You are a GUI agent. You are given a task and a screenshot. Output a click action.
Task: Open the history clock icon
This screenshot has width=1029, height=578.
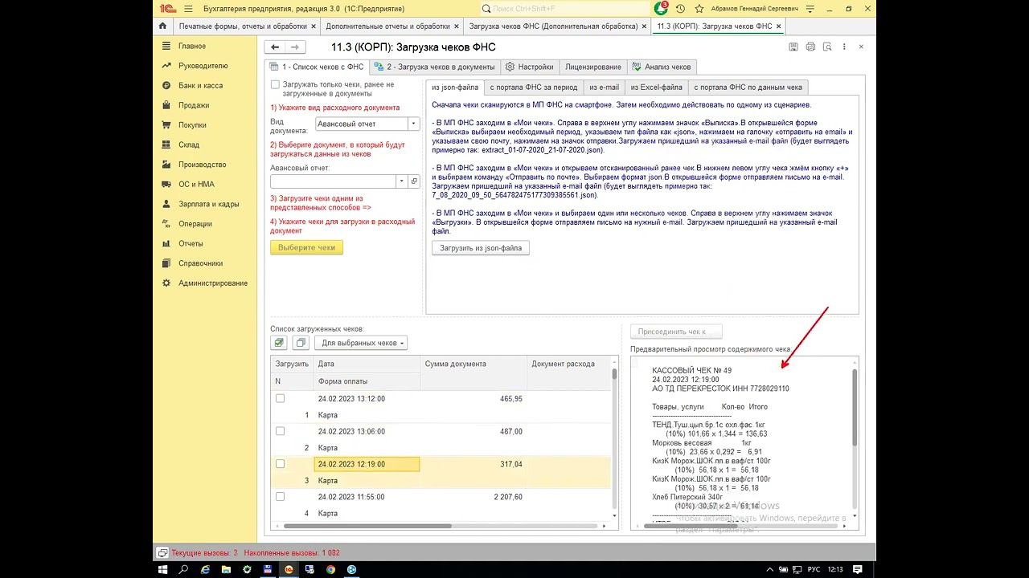coord(681,8)
